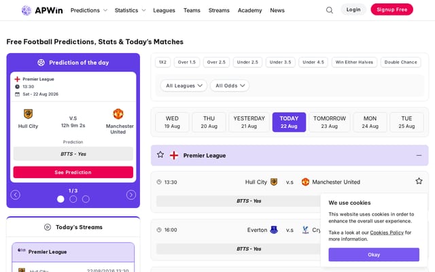Click the Prediction of the day ball icon
The image size is (435, 272).
(x=41, y=63)
